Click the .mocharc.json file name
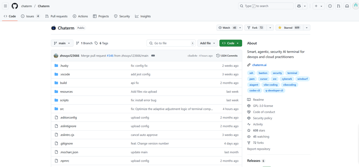Screen dimensions: 359x167 69,152
